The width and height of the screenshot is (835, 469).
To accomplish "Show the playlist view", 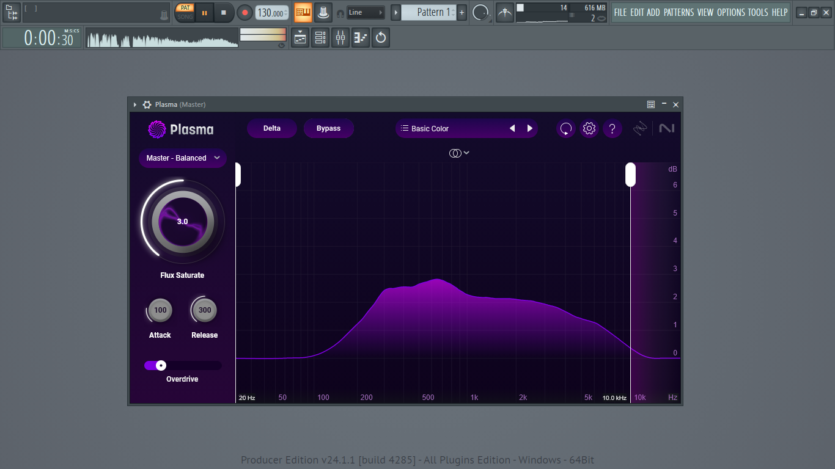I will pyautogui.click(x=300, y=38).
